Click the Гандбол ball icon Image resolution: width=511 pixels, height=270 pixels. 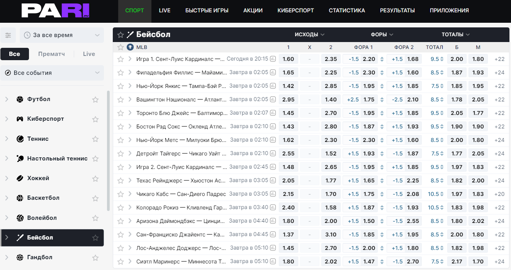click(x=20, y=257)
